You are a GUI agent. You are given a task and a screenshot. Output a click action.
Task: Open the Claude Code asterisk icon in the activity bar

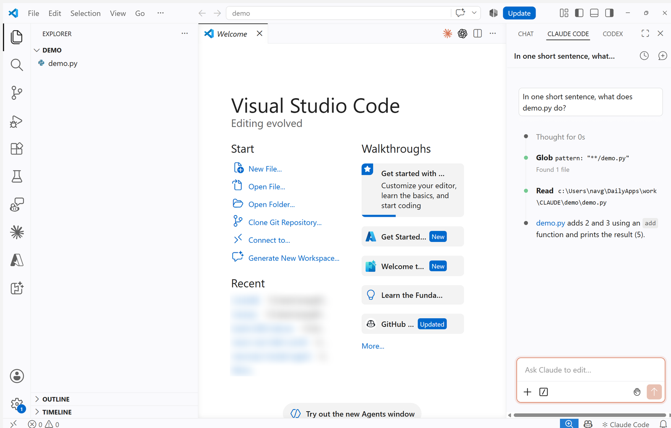[17, 232]
